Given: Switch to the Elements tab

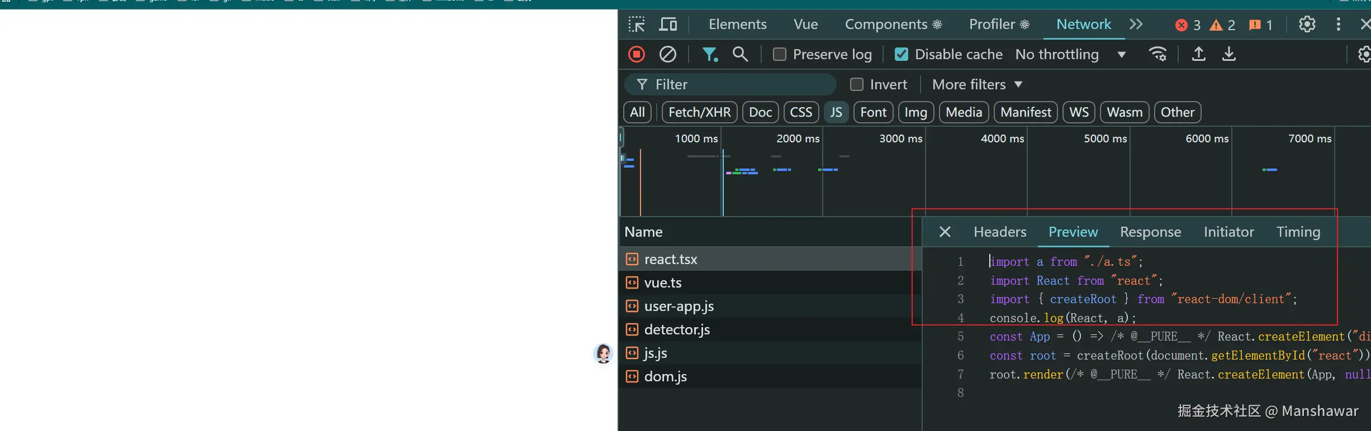Looking at the screenshot, I should 737,25.
